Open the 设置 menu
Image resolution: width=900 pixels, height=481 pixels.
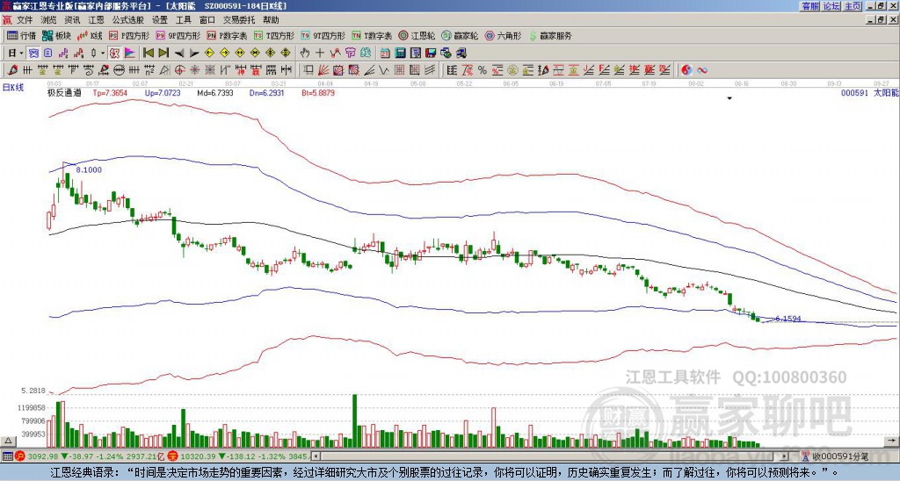(x=160, y=20)
